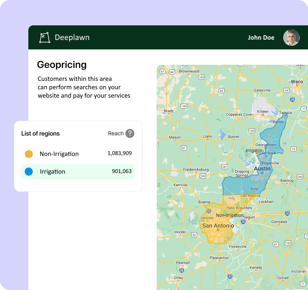Click the Deeplawn logo icon

(x=44, y=38)
